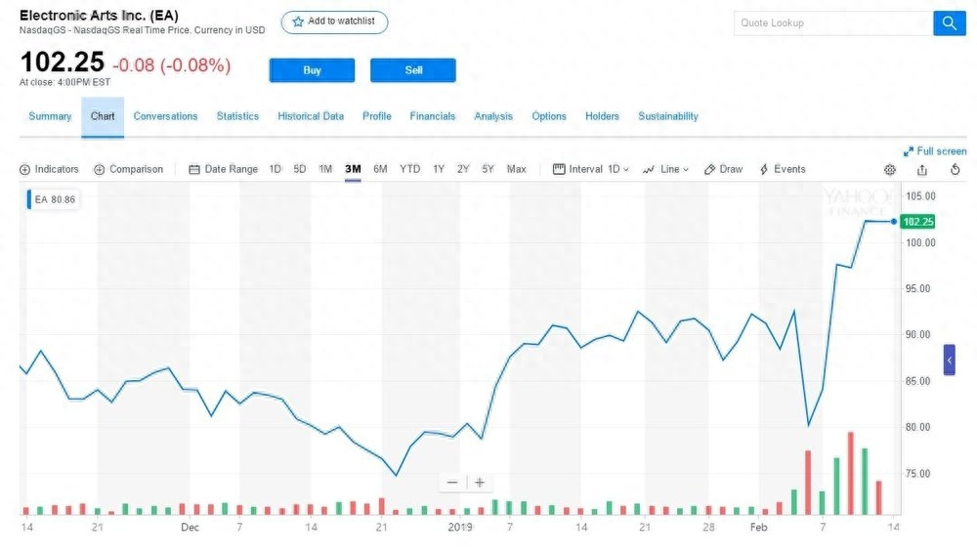Viewport: 977px width, 555px height.
Task: Open the Line chart type dropdown
Action: click(x=666, y=169)
